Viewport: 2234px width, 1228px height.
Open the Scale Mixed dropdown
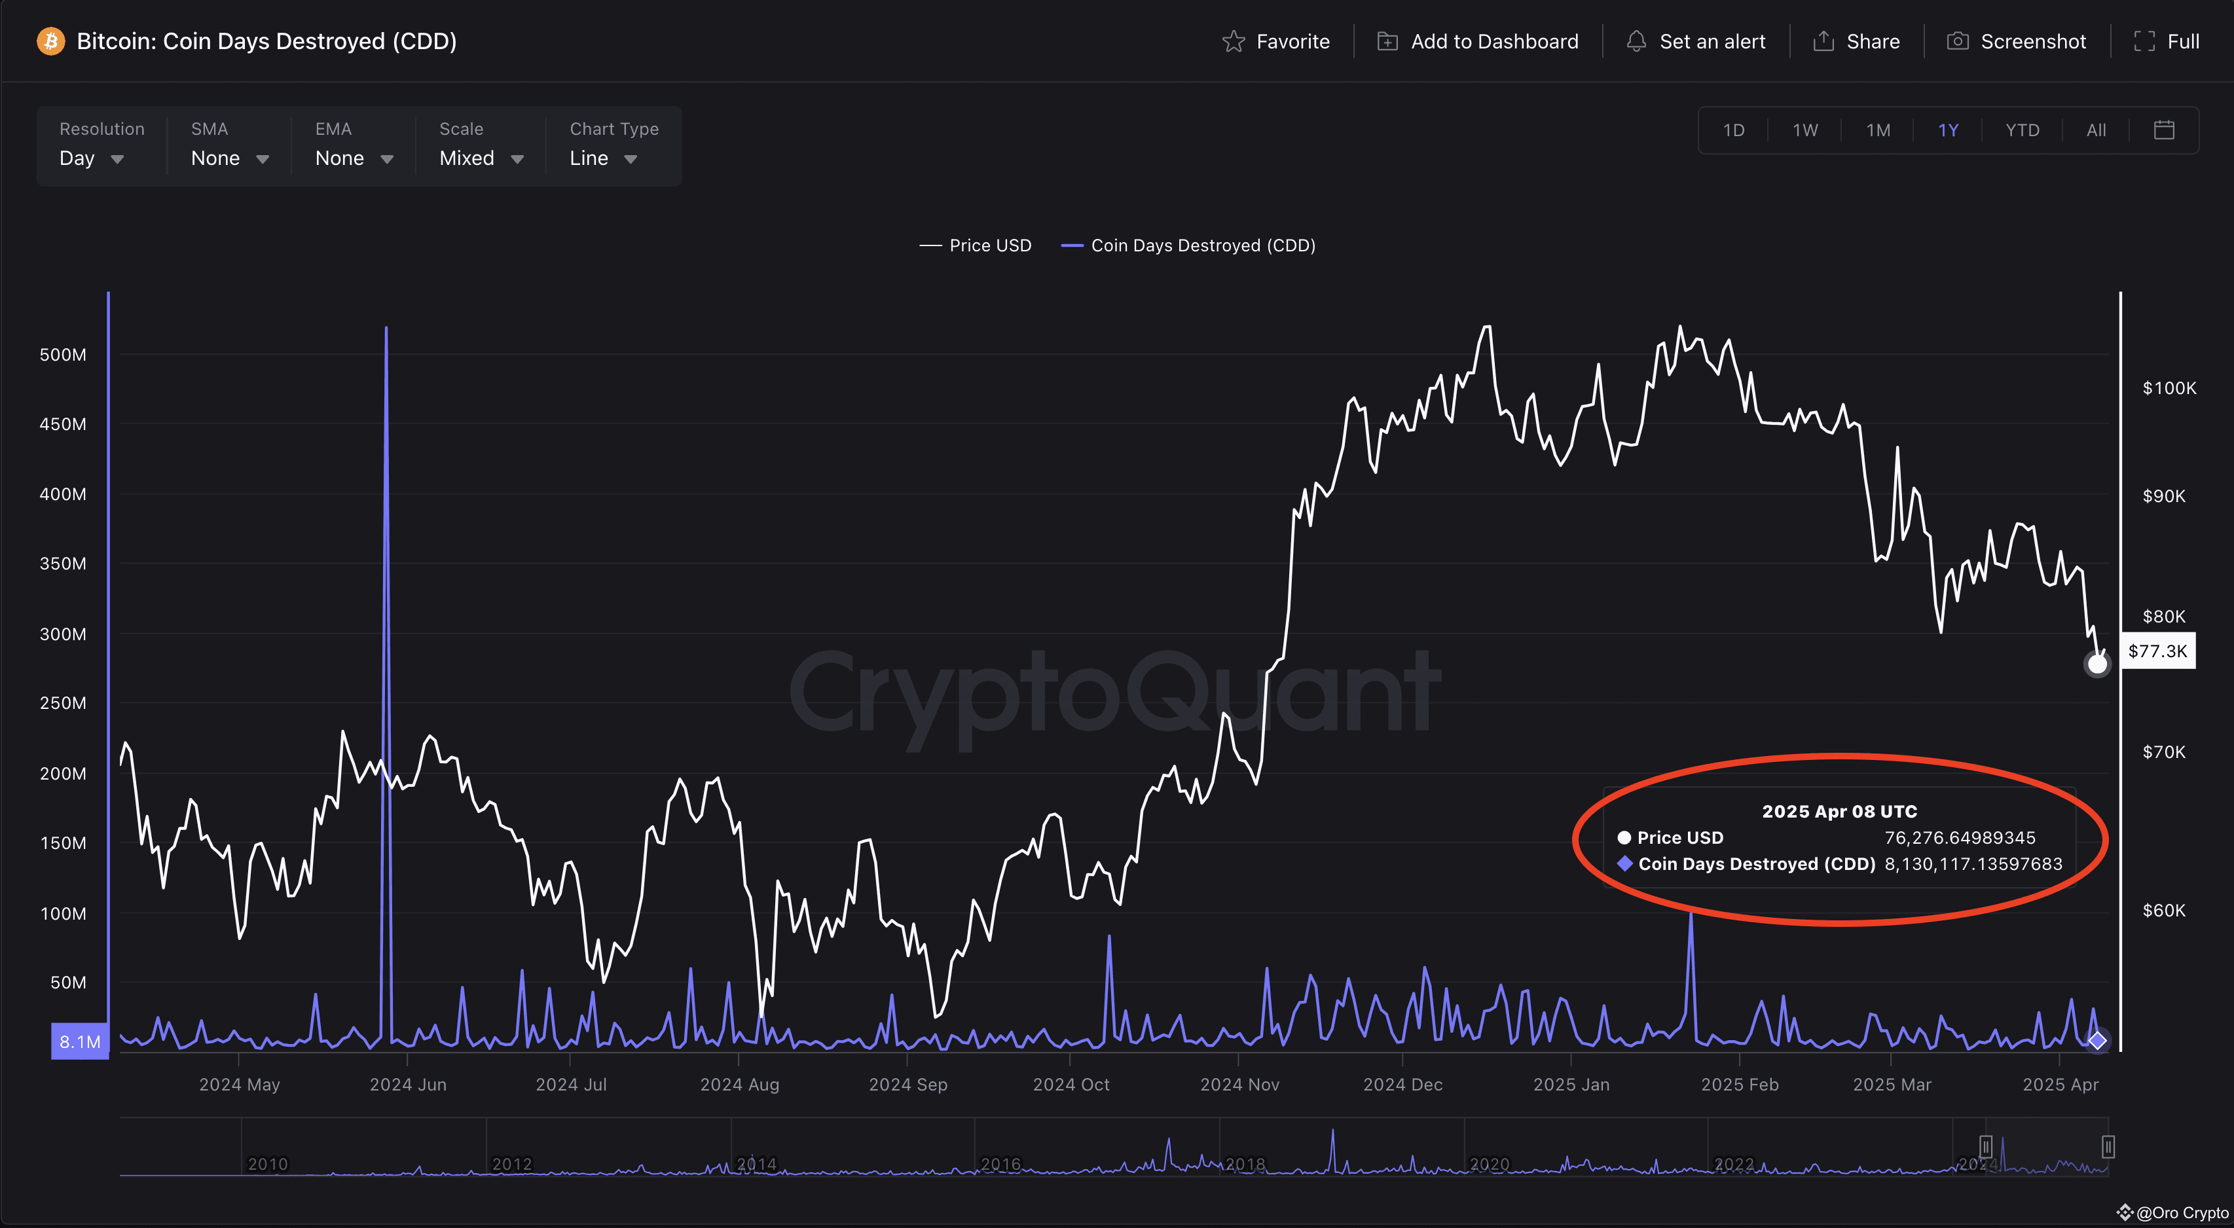click(x=481, y=158)
